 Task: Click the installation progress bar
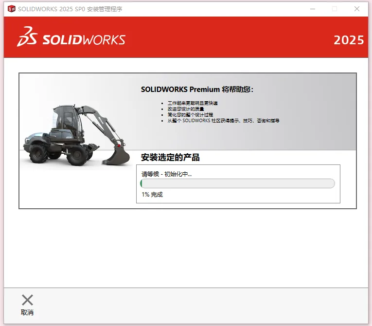pos(237,183)
